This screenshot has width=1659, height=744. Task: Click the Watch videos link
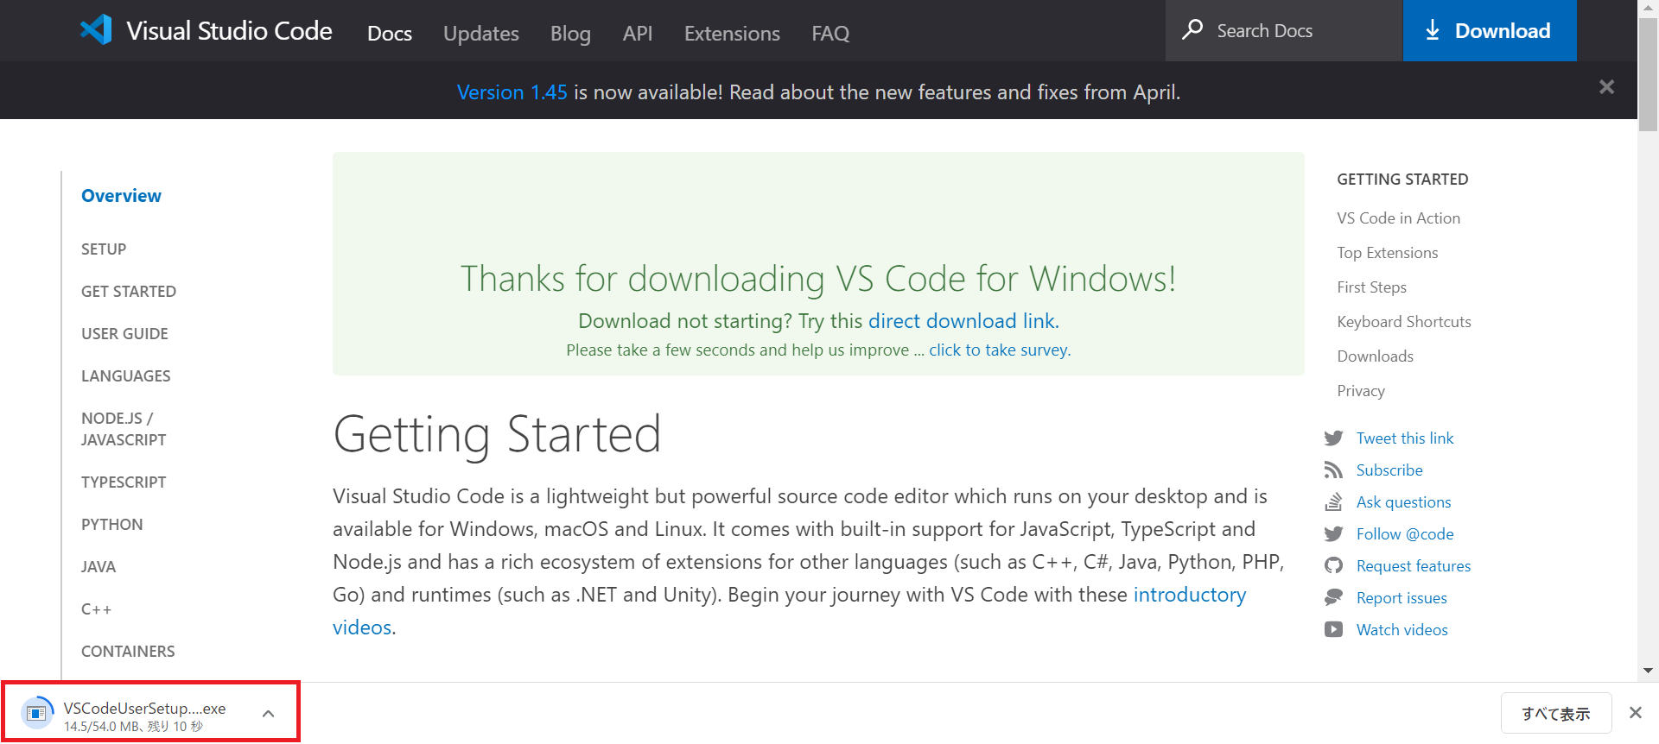pyautogui.click(x=1402, y=630)
